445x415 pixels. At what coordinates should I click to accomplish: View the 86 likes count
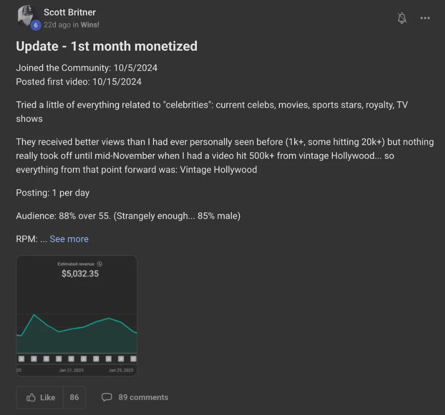coord(74,397)
